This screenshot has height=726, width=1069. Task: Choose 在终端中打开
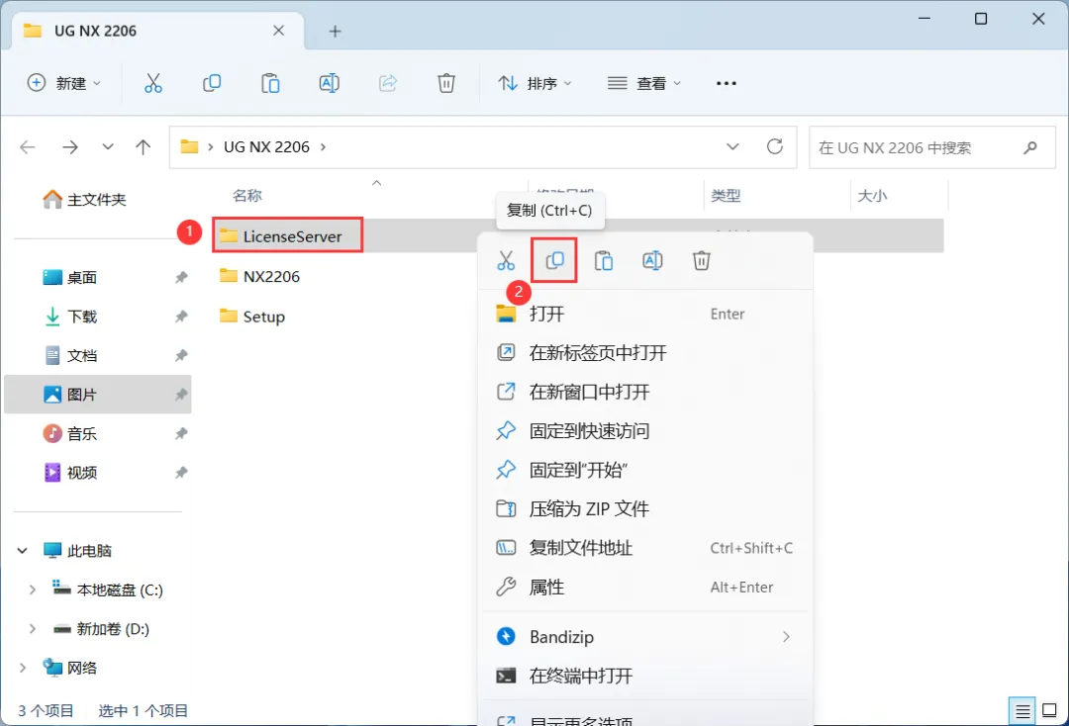pyautogui.click(x=644, y=676)
